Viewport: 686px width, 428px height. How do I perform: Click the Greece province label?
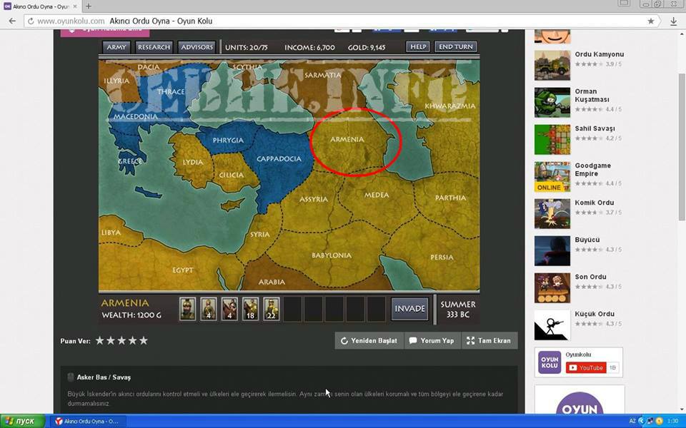tap(129, 161)
